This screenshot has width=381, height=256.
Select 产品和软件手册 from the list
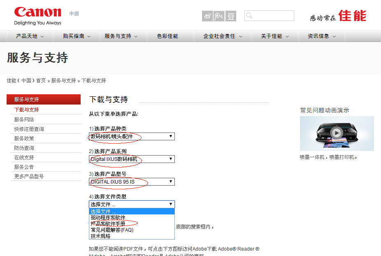point(108,224)
